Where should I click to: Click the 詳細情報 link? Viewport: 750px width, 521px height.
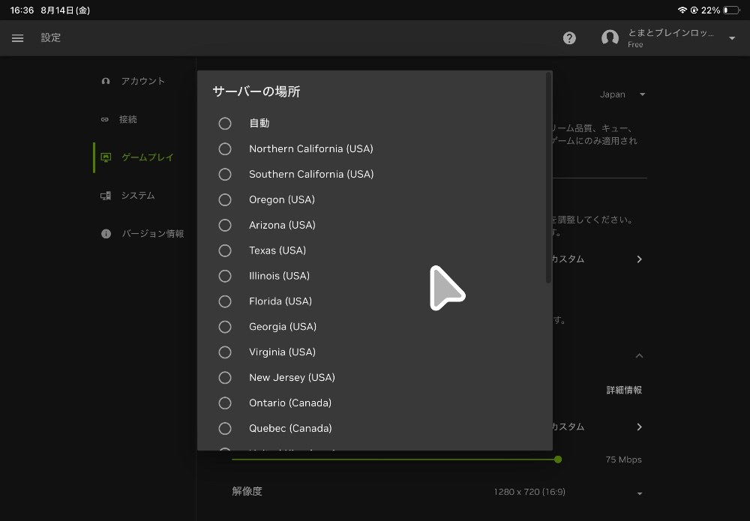point(624,390)
